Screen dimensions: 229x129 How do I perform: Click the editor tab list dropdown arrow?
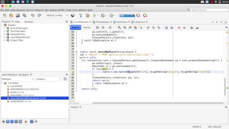click(x=221, y=22)
